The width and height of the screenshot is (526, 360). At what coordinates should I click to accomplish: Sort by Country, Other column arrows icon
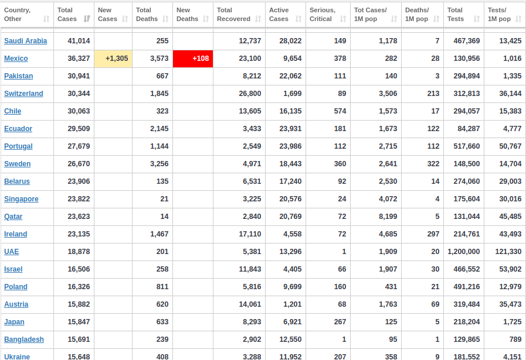click(x=47, y=19)
